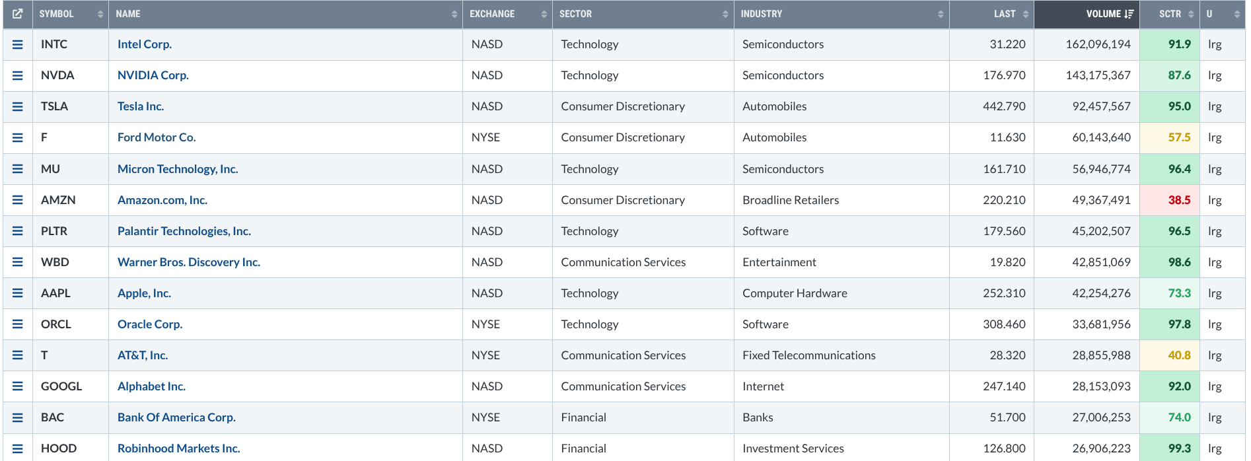Image resolution: width=1251 pixels, height=461 pixels.
Task: Click the hamburger menu icon beside HOOD
Action: [18, 448]
